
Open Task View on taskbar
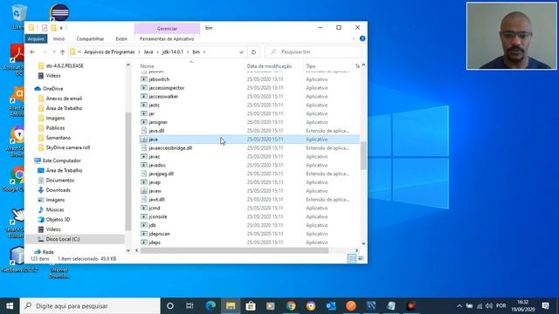190,306
